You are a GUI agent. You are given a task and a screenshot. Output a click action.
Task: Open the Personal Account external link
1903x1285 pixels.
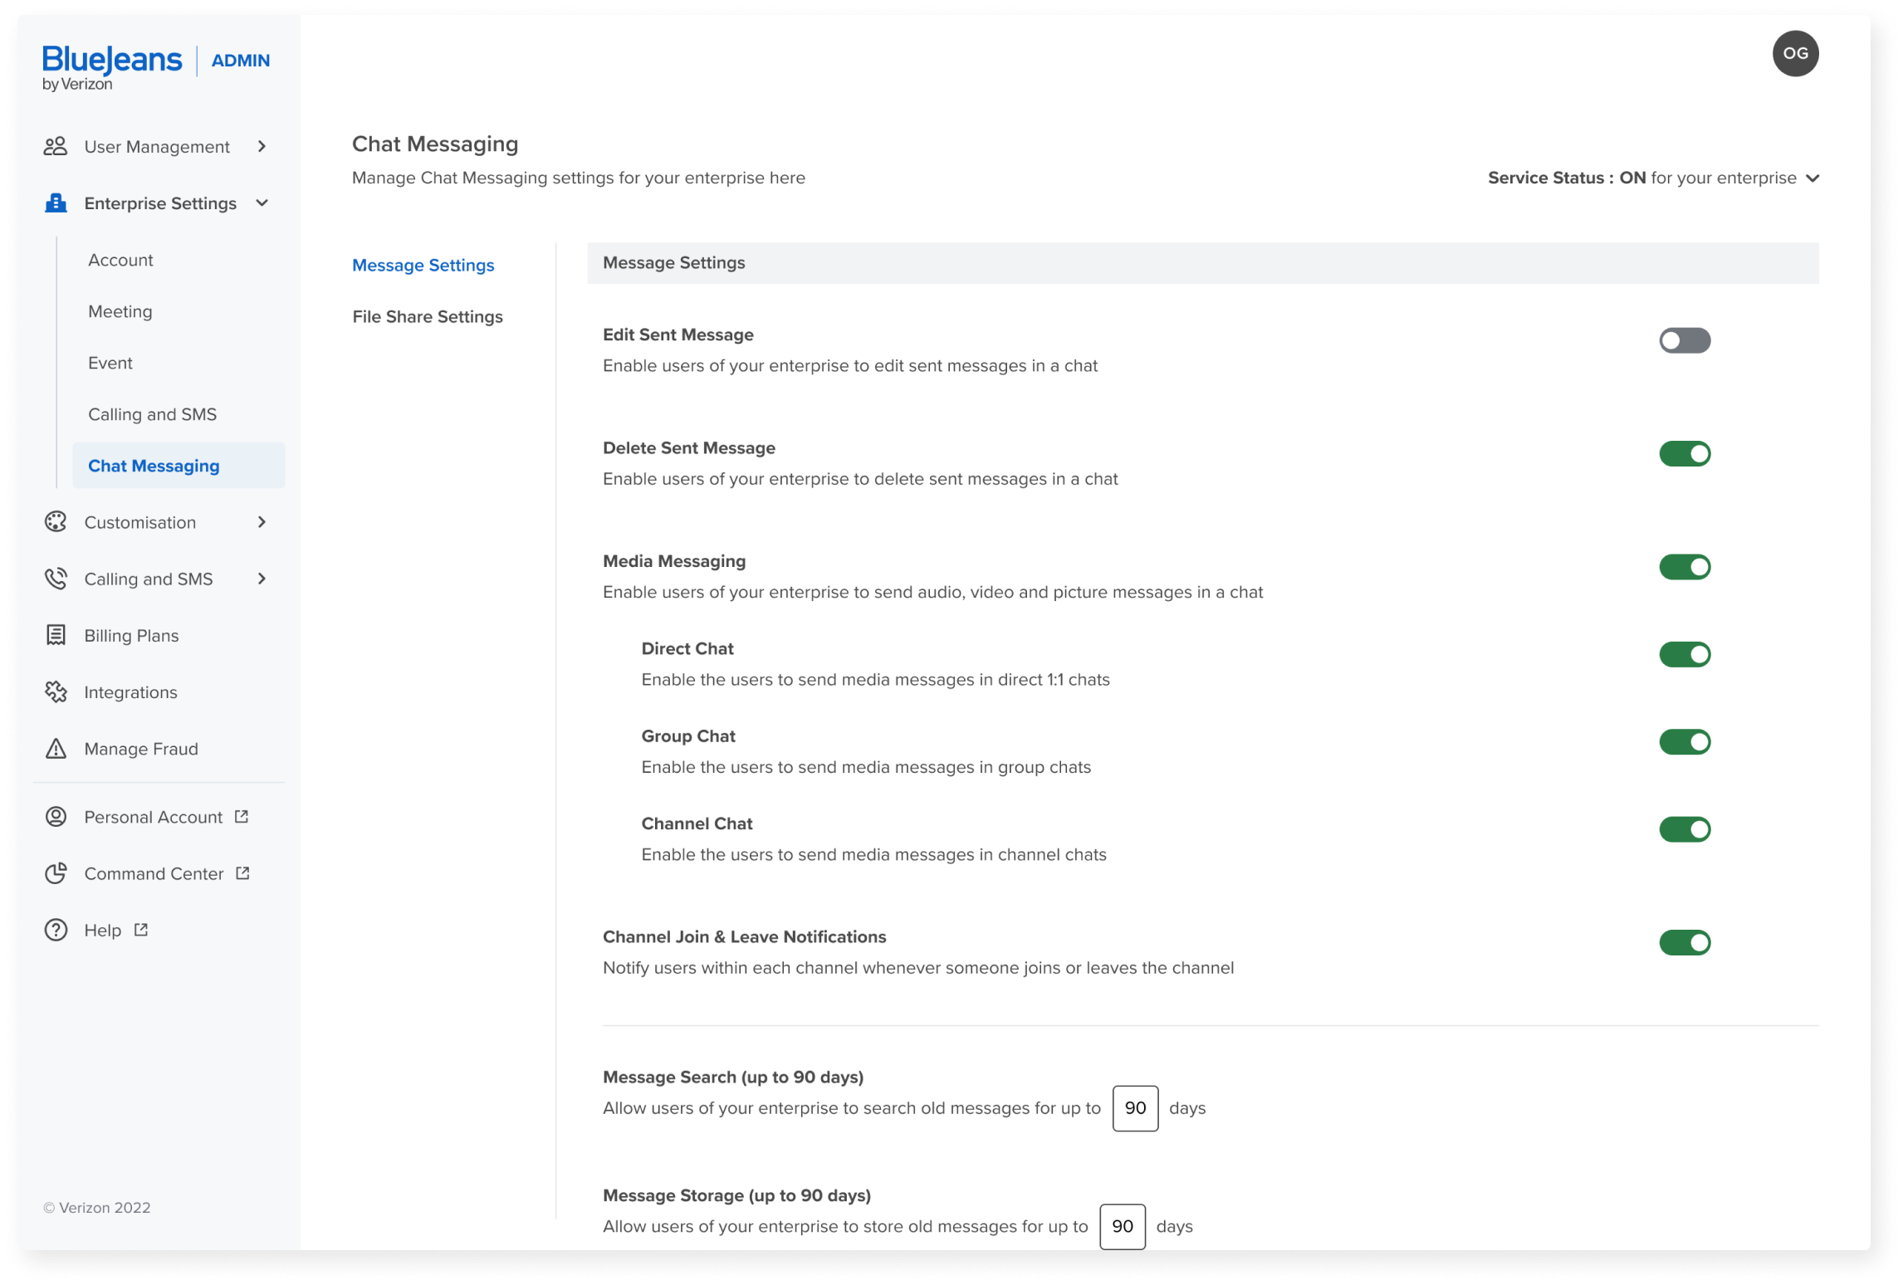point(154,817)
